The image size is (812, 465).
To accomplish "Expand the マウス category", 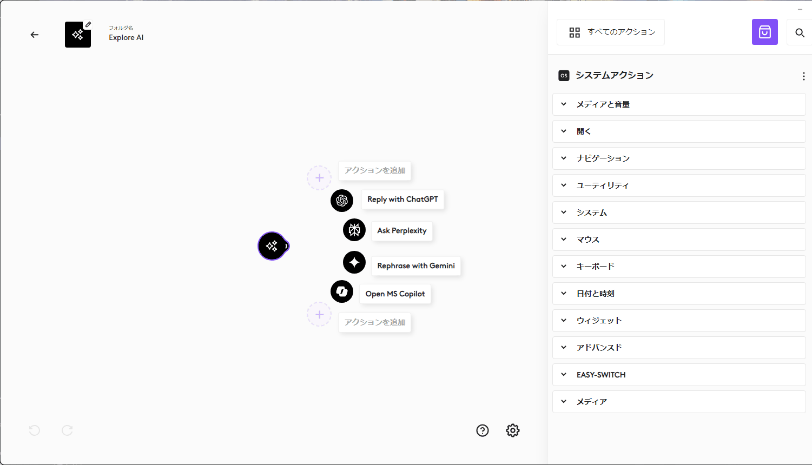I will (679, 240).
